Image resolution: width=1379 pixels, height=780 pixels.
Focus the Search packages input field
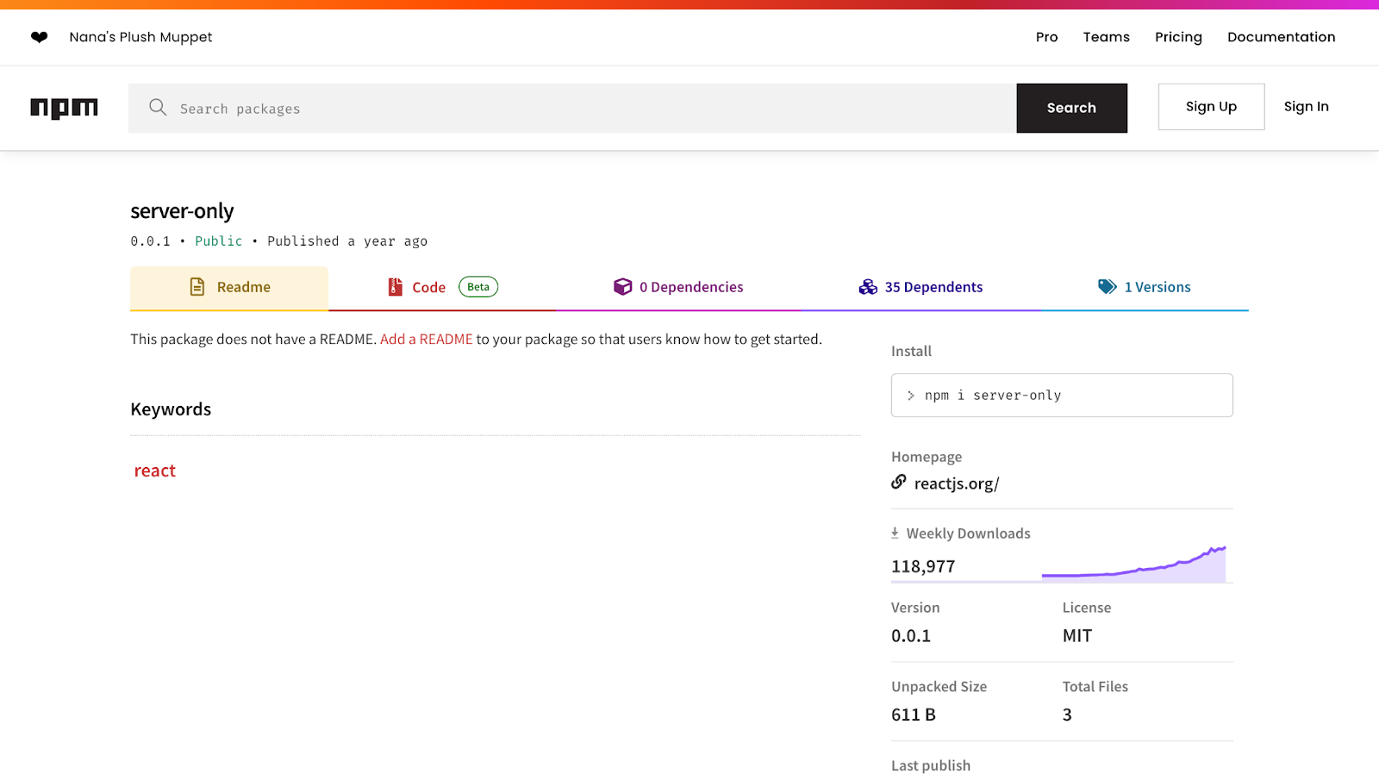[x=572, y=109]
